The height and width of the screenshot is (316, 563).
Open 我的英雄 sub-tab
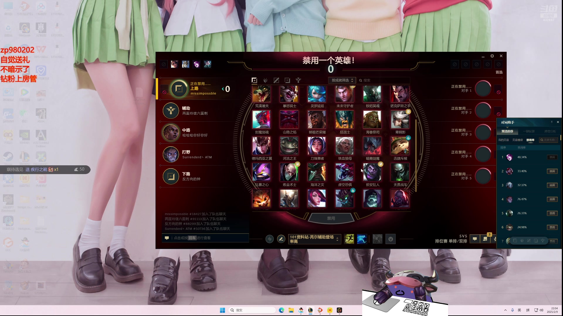tap(503, 140)
